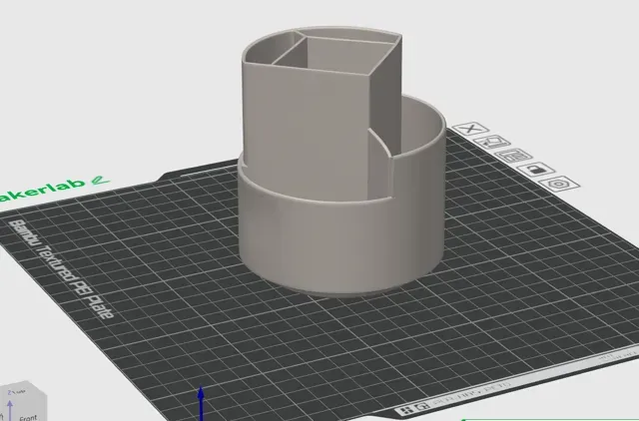This screenshot has width=639, height=421.
Task: Click the Front face of the view cube
Action: (28, 417)
